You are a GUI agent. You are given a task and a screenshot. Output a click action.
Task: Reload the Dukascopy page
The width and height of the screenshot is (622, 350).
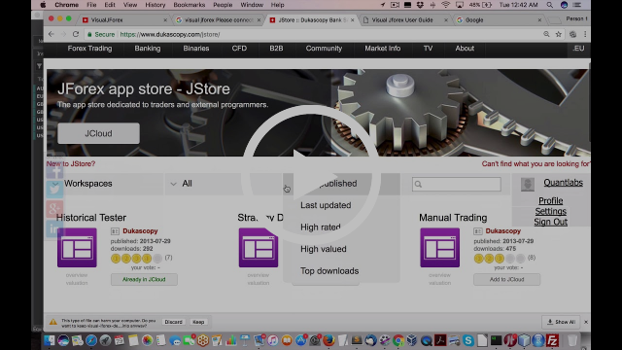click(76, 35)
